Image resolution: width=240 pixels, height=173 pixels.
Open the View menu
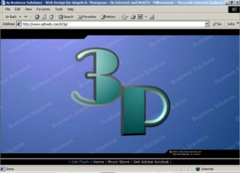coord(28,10)
